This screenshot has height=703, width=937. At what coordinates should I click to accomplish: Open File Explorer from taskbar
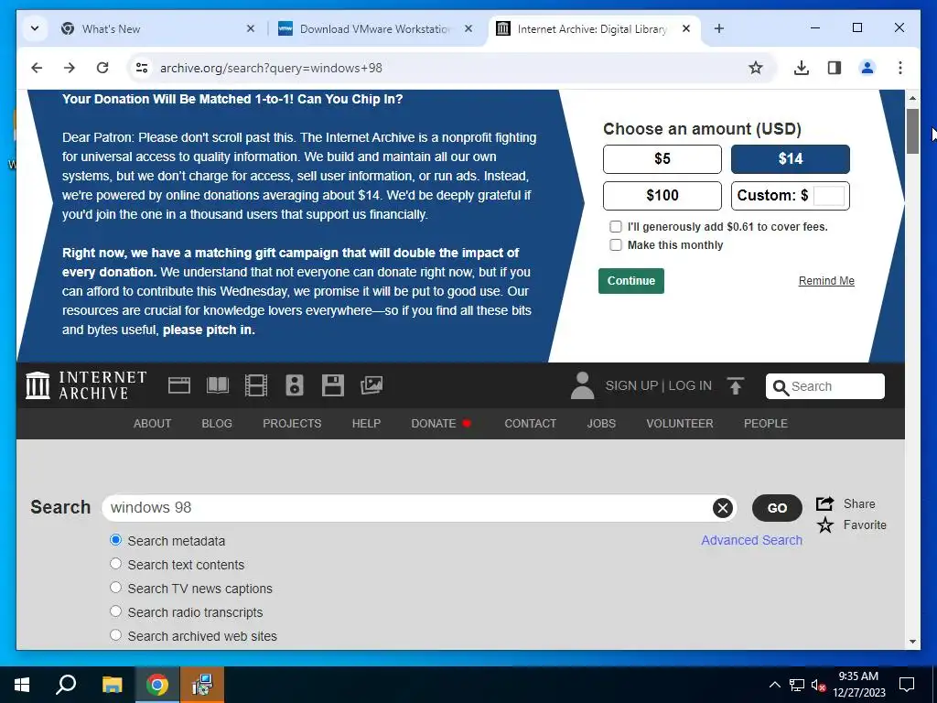(x=112, y=685)
